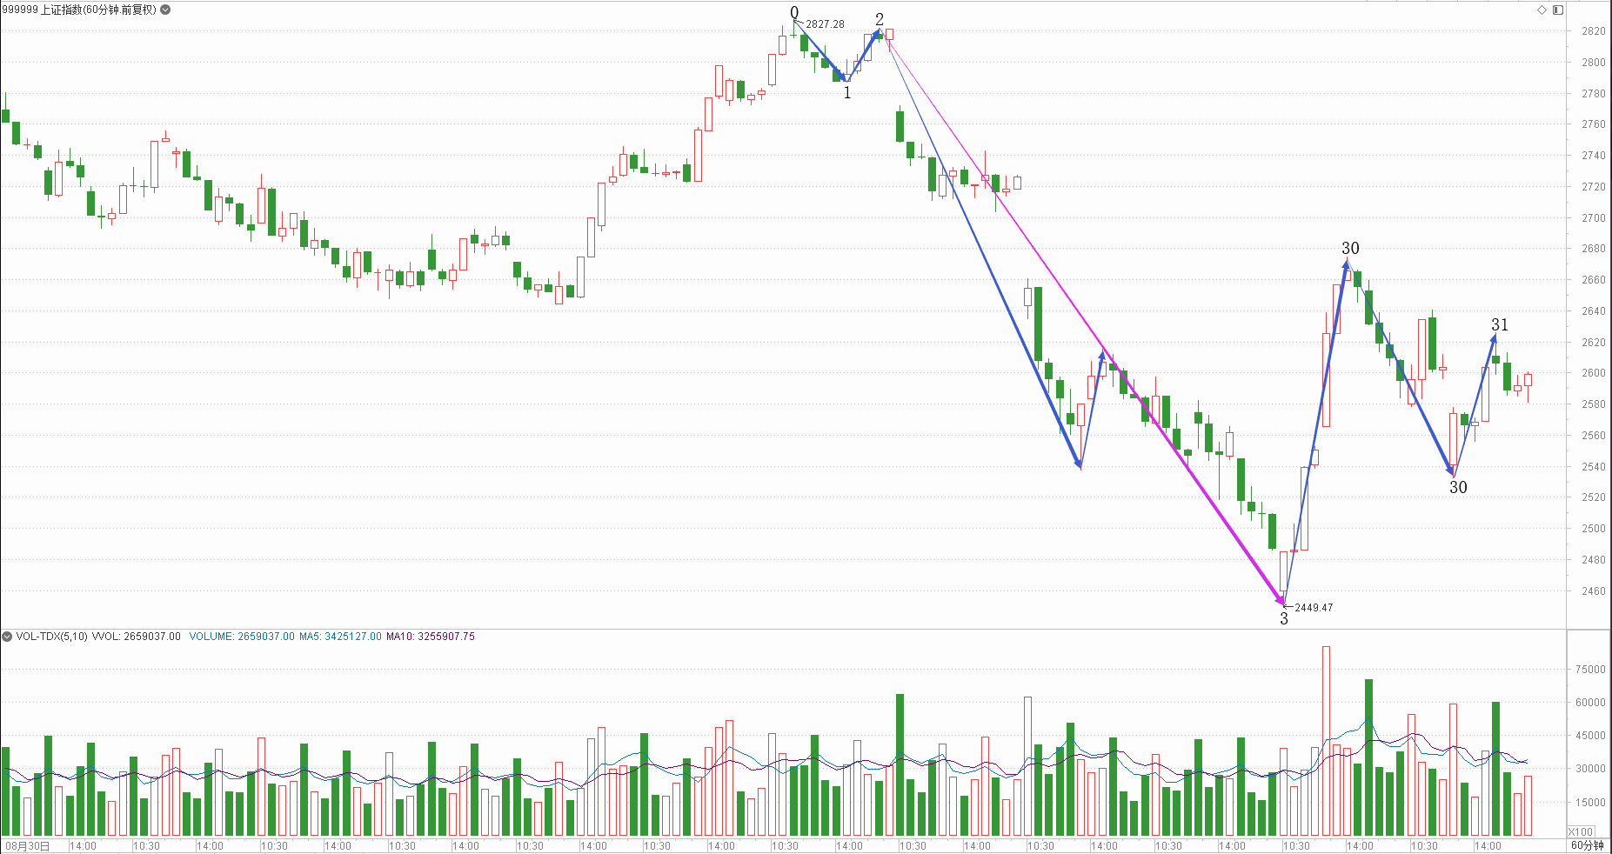1612x854 pixels.
Task: Click the 60分钟 period button
Action: [1588, 845]
